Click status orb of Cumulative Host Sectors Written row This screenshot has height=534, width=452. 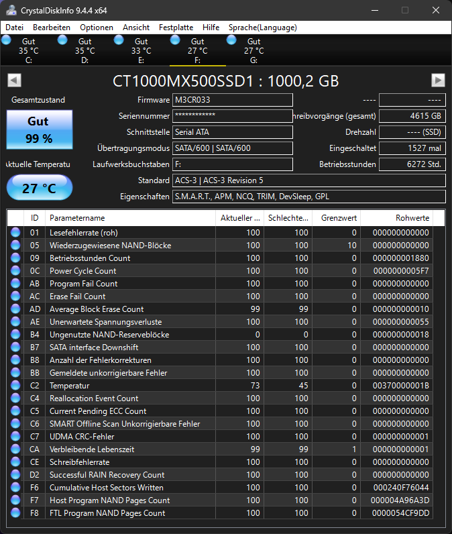pos(15,487)
